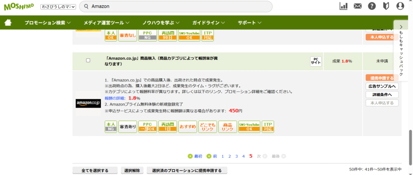Viewport: 413px width, 175px height.
Task: Click the 審査なし badge
Action: click(127, 36)
